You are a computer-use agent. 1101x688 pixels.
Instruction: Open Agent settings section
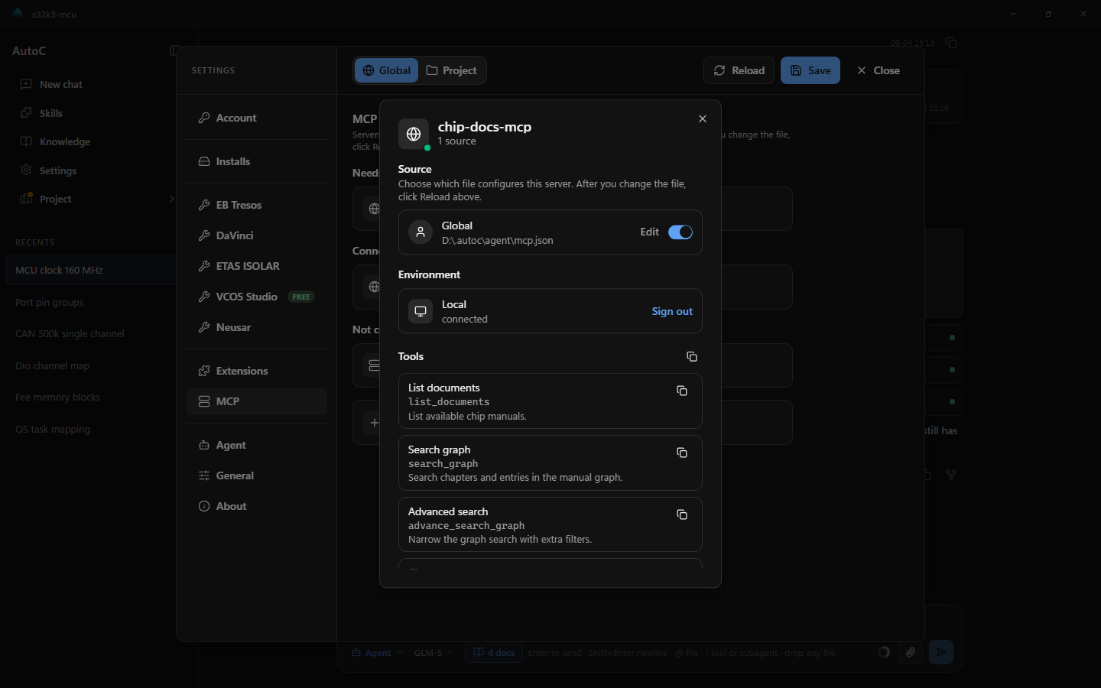[256, 445]
